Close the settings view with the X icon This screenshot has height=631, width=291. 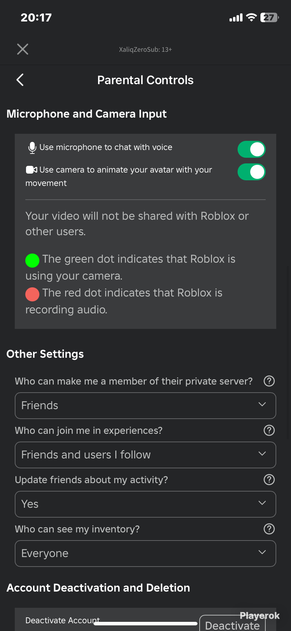pyautogui.click(x=22, y=49)
